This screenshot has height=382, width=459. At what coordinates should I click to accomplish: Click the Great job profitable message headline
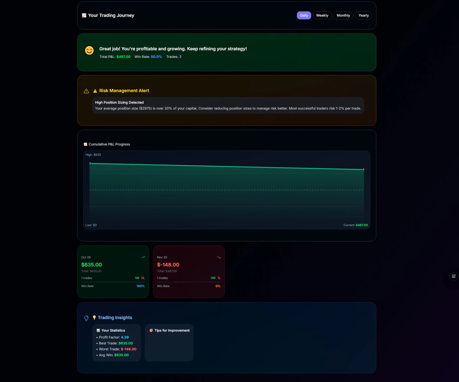coord(173,49)
